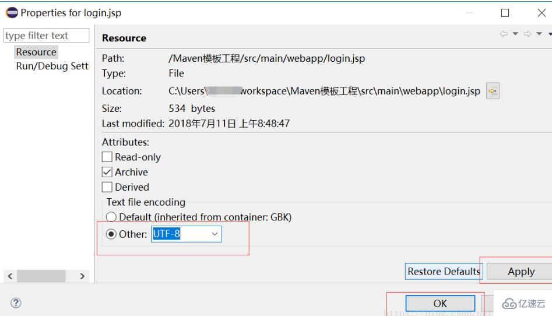This screenshot has height=316, width=552.
Task: Click the Restore Defaults button
Action: point(444,271)
